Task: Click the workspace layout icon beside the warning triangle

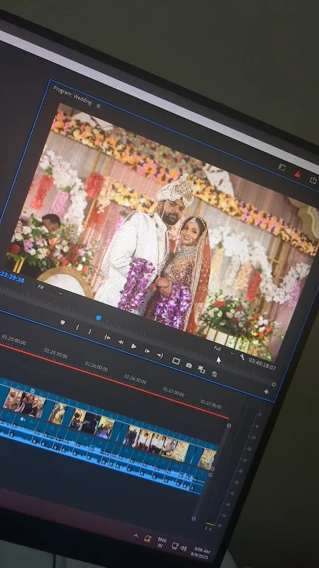Action: (x=281, y=168)
